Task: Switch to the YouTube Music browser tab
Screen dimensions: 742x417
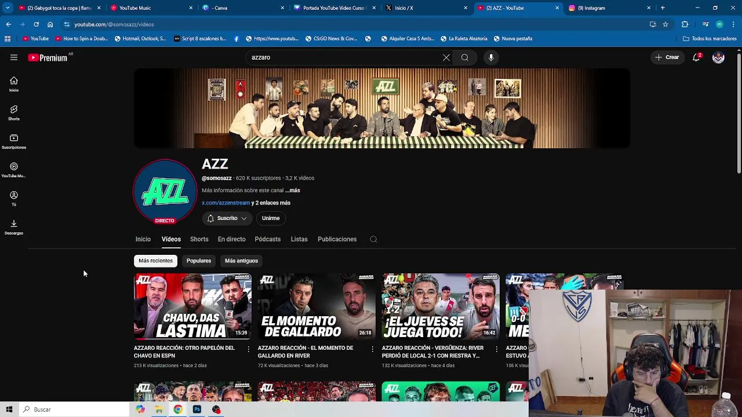Action: pos(151,8)
